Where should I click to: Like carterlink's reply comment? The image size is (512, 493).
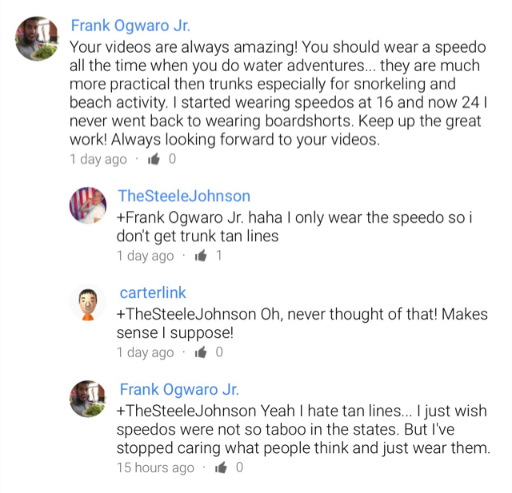201,352
